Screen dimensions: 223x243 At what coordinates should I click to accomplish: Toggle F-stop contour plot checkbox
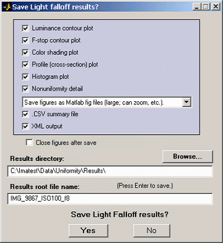click(25, 40)
